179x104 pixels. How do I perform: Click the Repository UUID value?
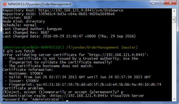pyautogui.click(x=77, y=14)
